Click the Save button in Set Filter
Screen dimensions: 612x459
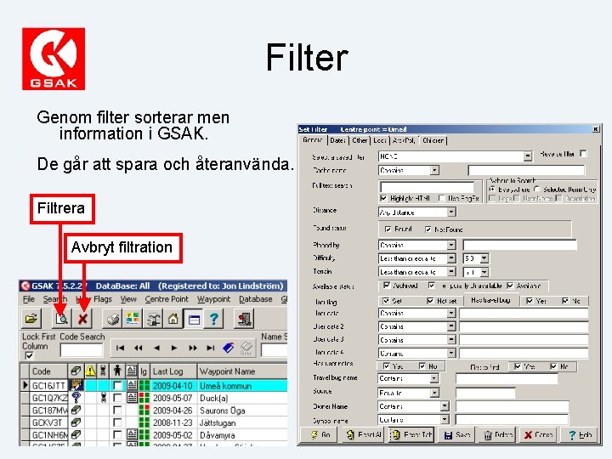coord(457,434)
